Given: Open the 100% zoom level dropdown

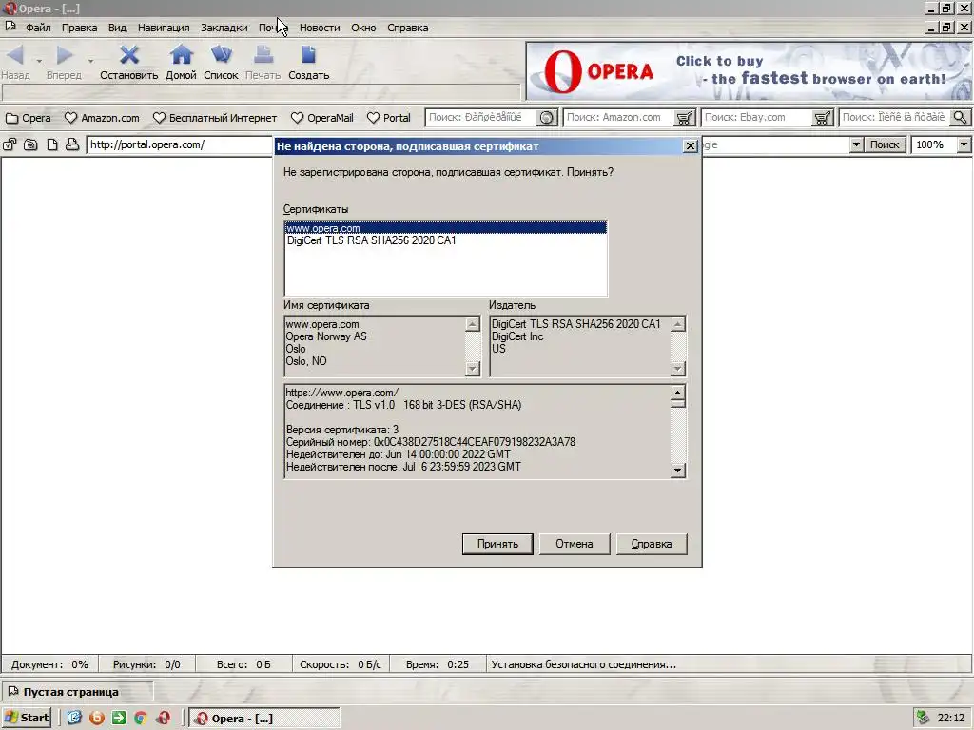Looking at the screenshot, I should [x=964, y=144].
